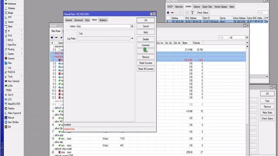The width and height of the screenshot is (278, 156).
Task: Switch to the Statistics tab in Firewall Rule
Action: click(103, 20)
